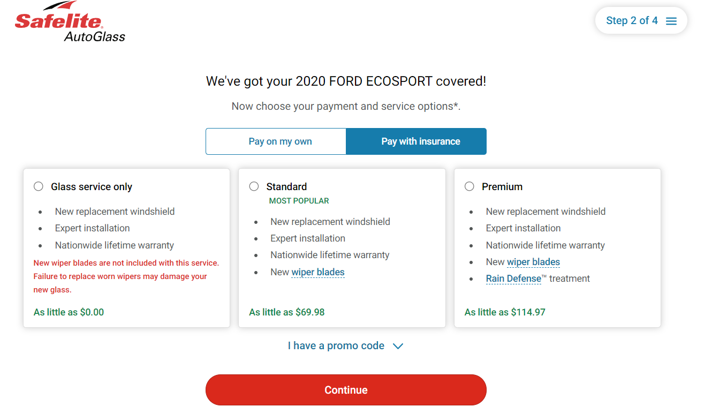Click the As little as $69.98 price
712x414 pixels.
tap(287, 312)
